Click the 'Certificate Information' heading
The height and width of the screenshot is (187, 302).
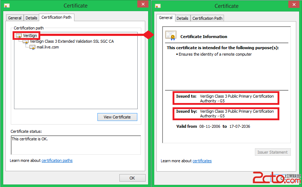[x=204, y=37]
